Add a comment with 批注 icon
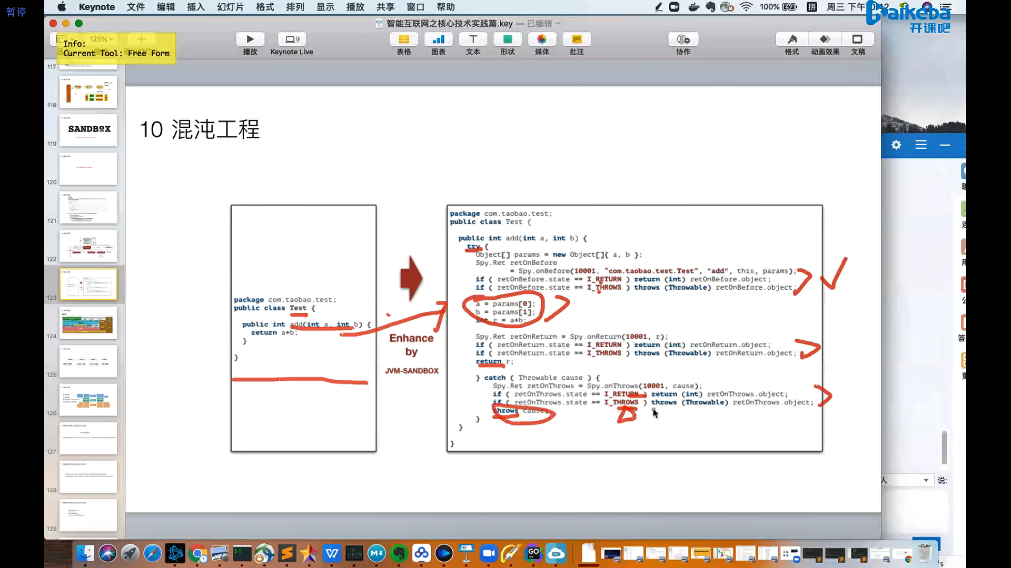1011x568 pixels. [577, 39]
